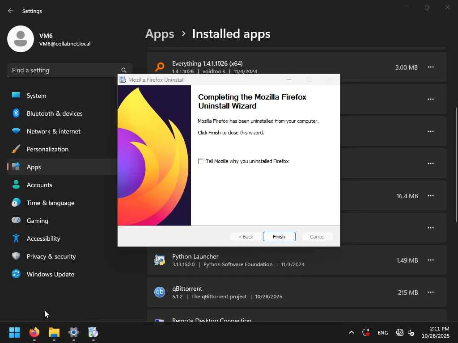The image size is (458, 343).
Task: Open Bluetooth & devices settings
Action: [63, 113]
